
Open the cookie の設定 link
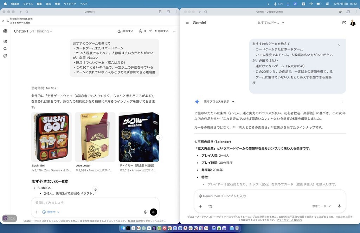[x=135, y=221]
